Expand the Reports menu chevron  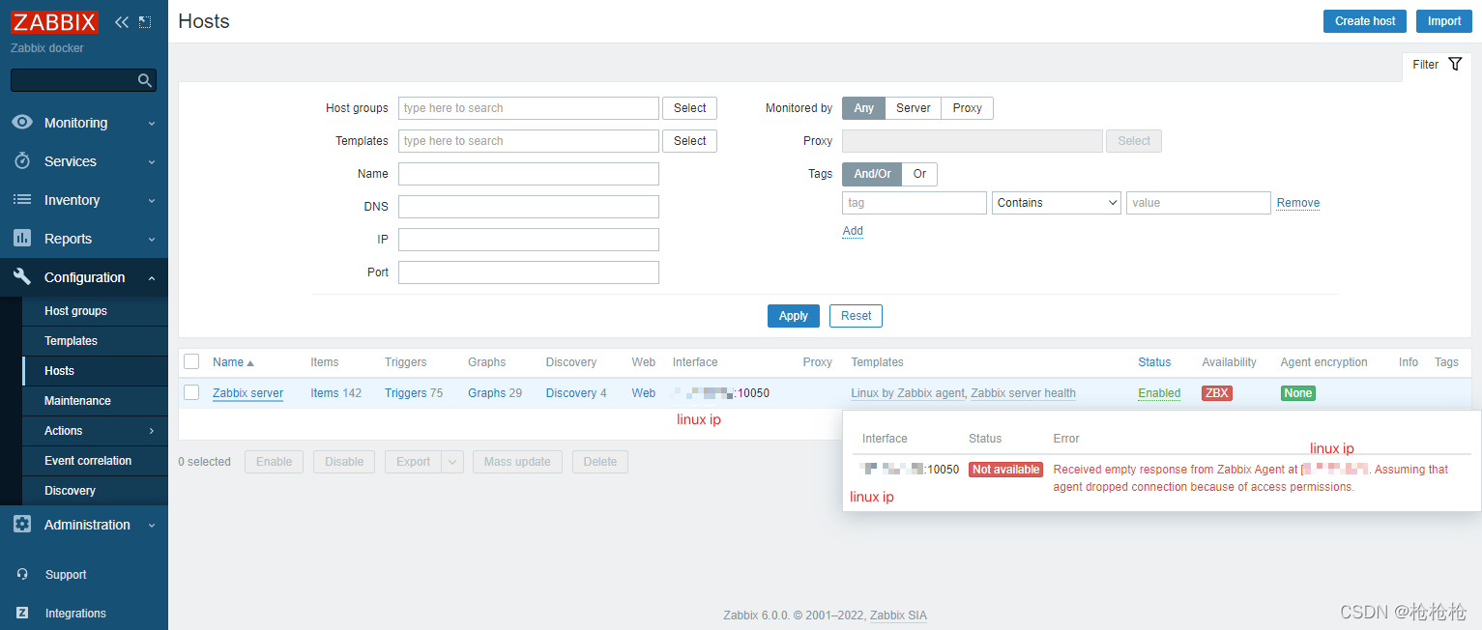[x=152, y=240]
